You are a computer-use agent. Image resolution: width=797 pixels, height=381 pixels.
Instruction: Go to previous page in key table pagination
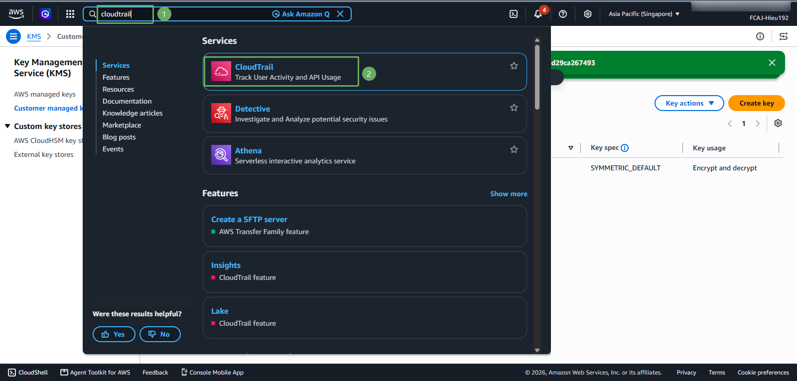[x=730, y=124]
